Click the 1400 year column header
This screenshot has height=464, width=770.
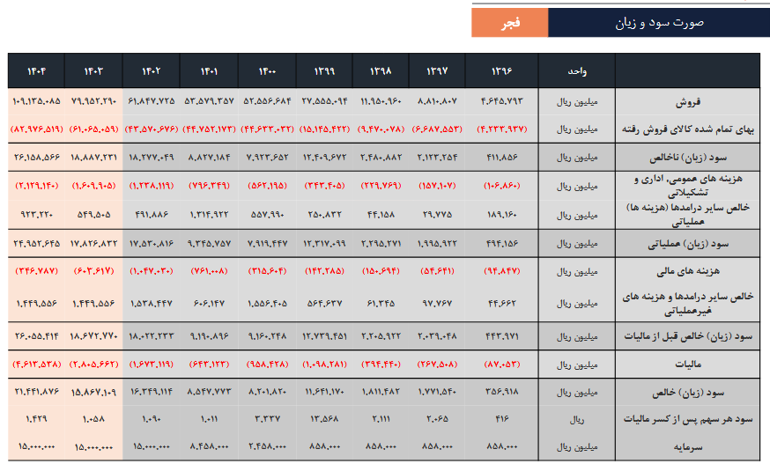266,70
